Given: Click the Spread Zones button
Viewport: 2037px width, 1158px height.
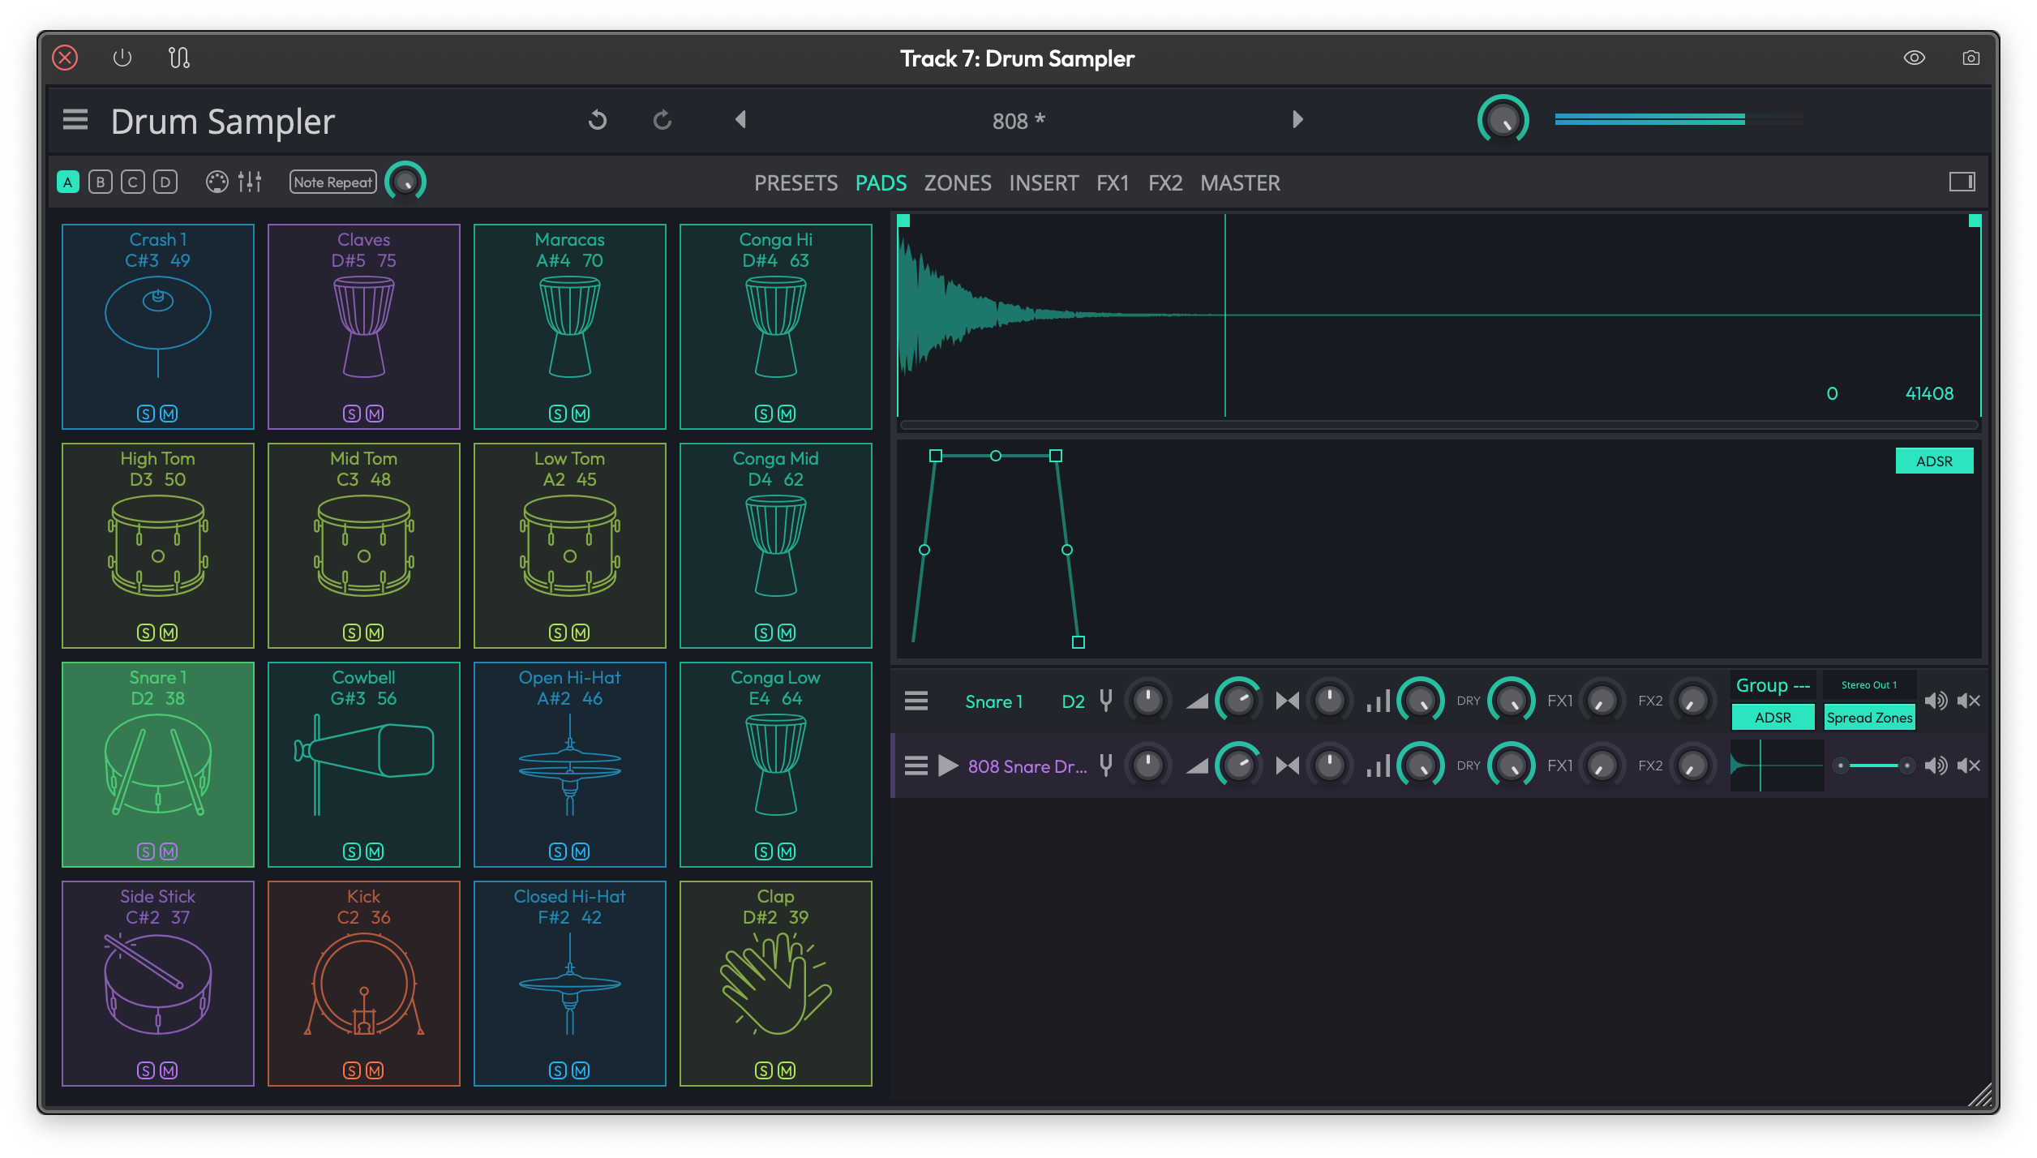Looking at the screenshot, I should click(x=1869, y=718).
